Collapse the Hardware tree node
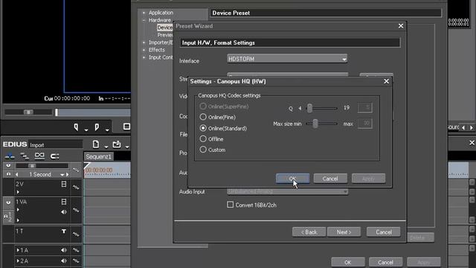Viewport: 476px width, 268px height. point(144,20)
